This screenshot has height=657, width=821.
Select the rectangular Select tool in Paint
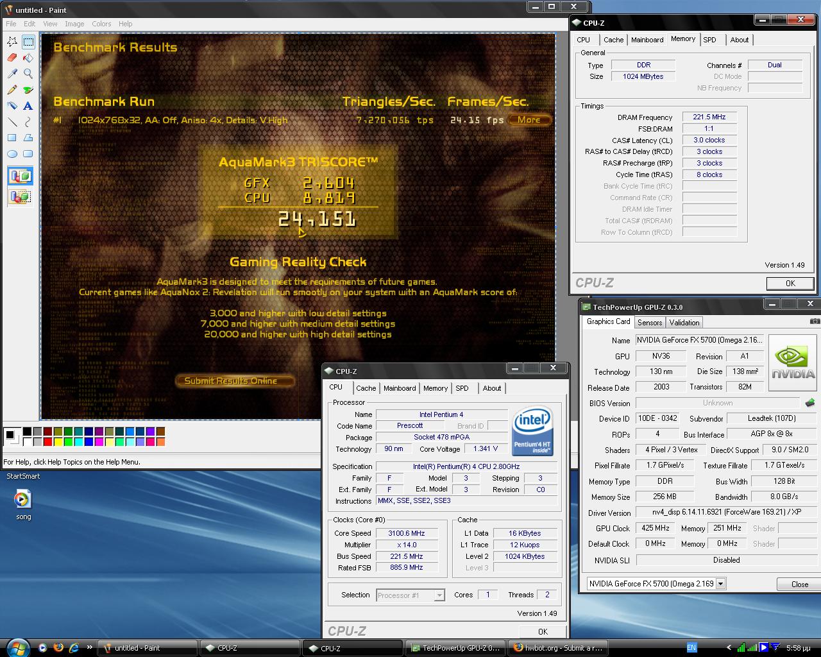coord(28,42)
